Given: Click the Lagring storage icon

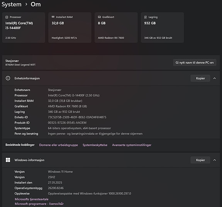Looking at the screenshot, I should tap(146, 17).
